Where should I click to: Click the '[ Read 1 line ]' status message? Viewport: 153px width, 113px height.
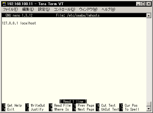coord(73,102)
